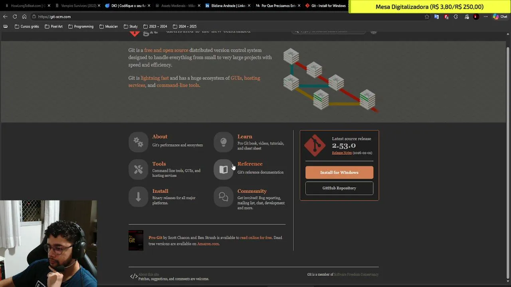Open Software Freedom Conservancy link
Viewport: 511px width, 287px height.
tap(356, 275)
